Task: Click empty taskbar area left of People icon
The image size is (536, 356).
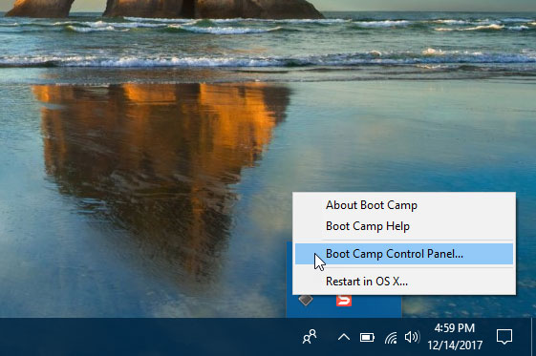Action: pos(147,337)
